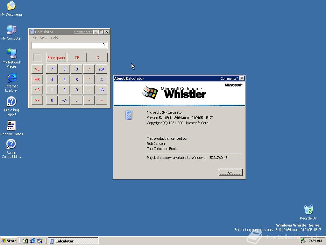Click the multiply (*) button

(x=89, y=79)
